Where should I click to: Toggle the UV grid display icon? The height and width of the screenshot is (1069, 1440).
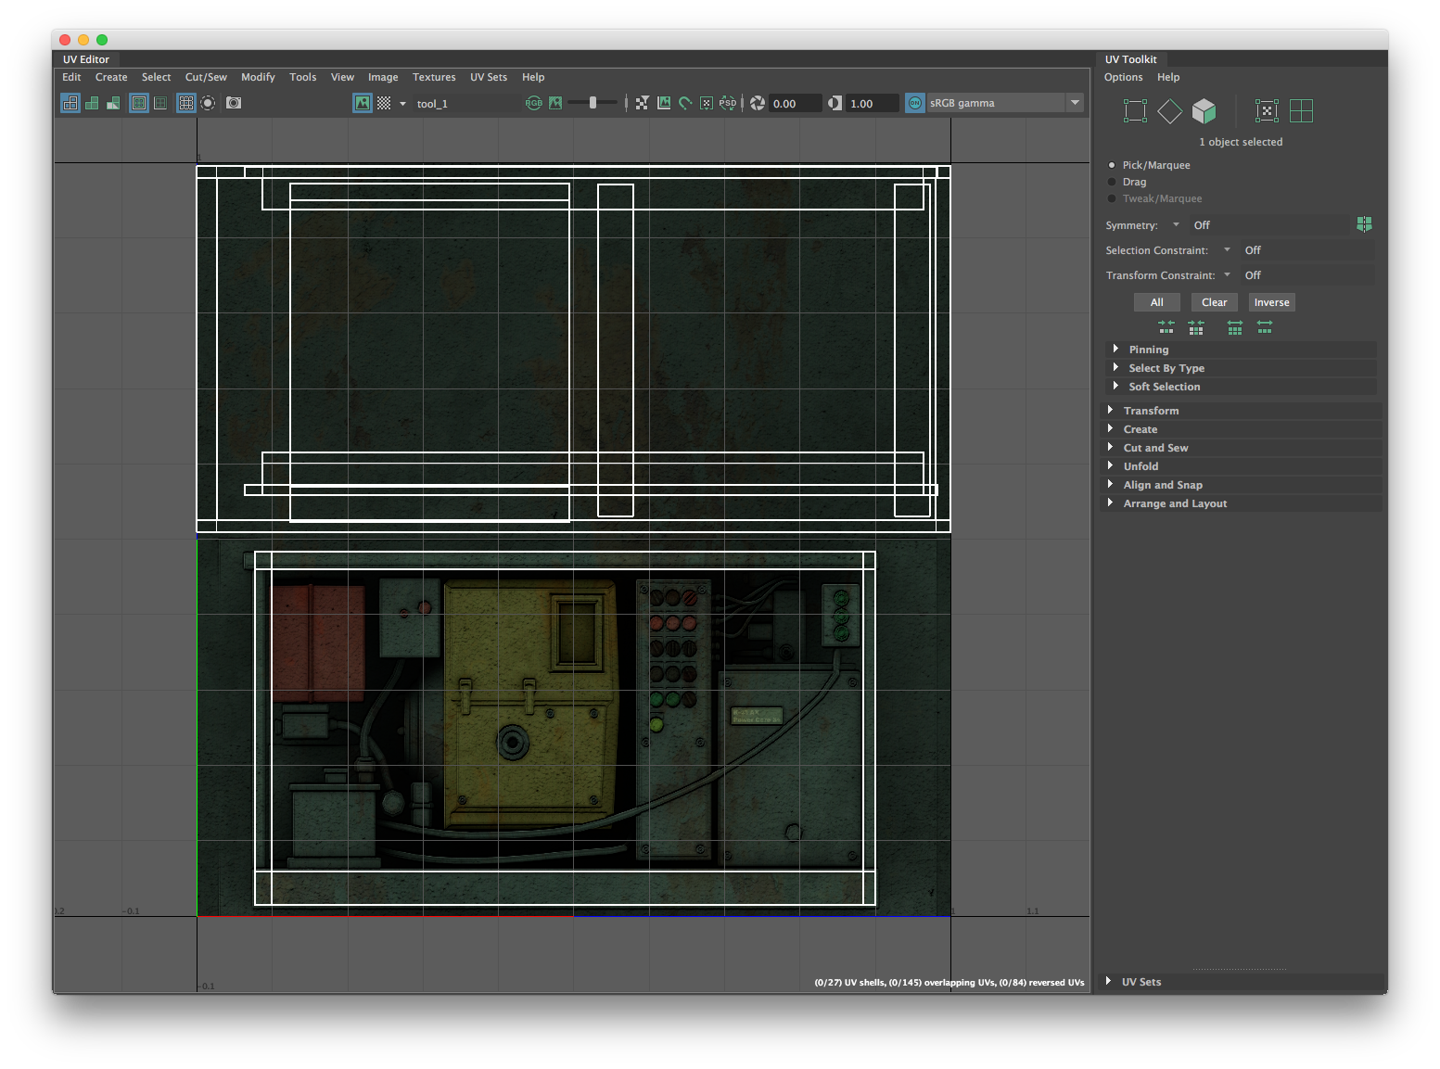(186, 103)
